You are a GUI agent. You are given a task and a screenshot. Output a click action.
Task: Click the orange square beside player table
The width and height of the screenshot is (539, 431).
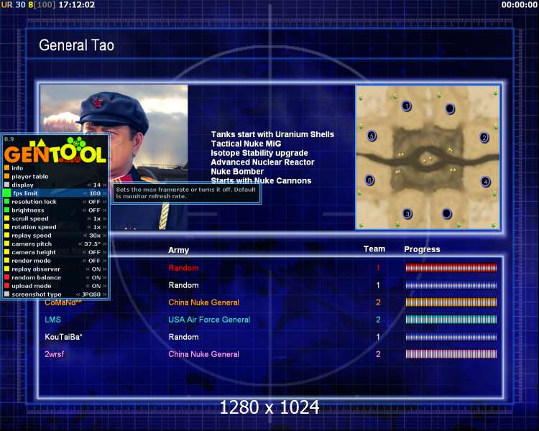pos(6,176)
